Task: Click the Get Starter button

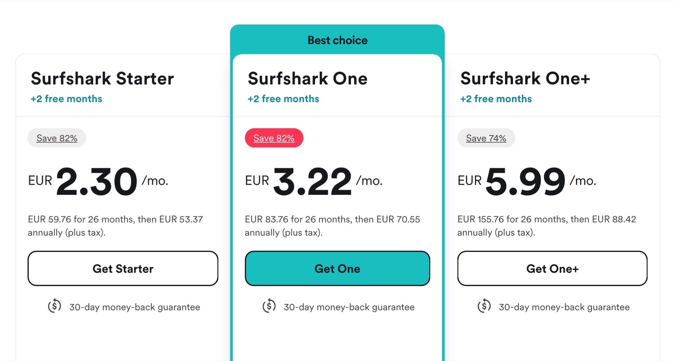Action: coord(123,269)
